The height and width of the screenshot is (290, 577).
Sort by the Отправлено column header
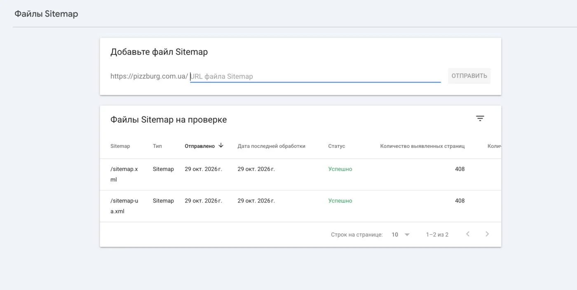[x=199, y=146]
